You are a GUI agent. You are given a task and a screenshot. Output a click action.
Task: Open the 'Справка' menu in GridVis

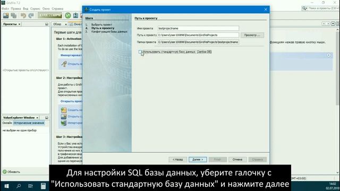tap(57, 8)
